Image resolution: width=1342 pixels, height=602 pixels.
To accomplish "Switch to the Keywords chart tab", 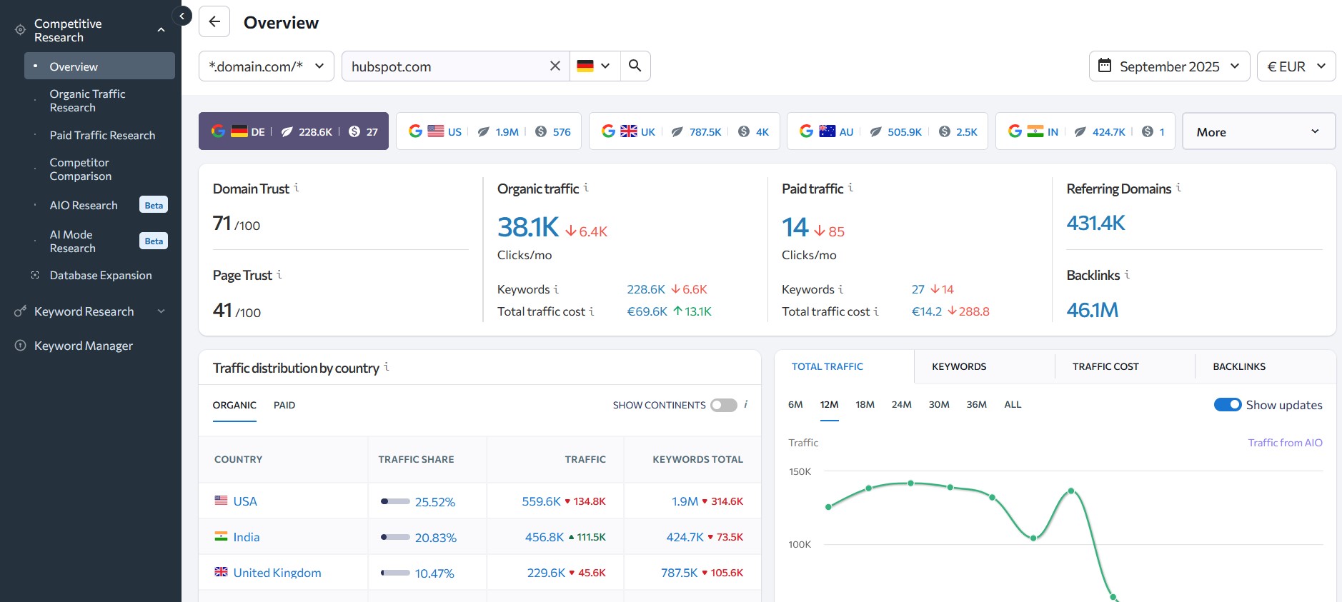I will pos(959,366).
